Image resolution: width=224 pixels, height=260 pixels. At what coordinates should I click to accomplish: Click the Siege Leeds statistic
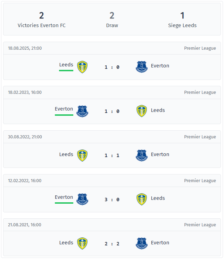182,19
